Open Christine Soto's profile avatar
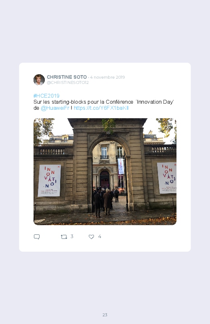The height and width of the screenshot is (324, 210). [39, 80]
